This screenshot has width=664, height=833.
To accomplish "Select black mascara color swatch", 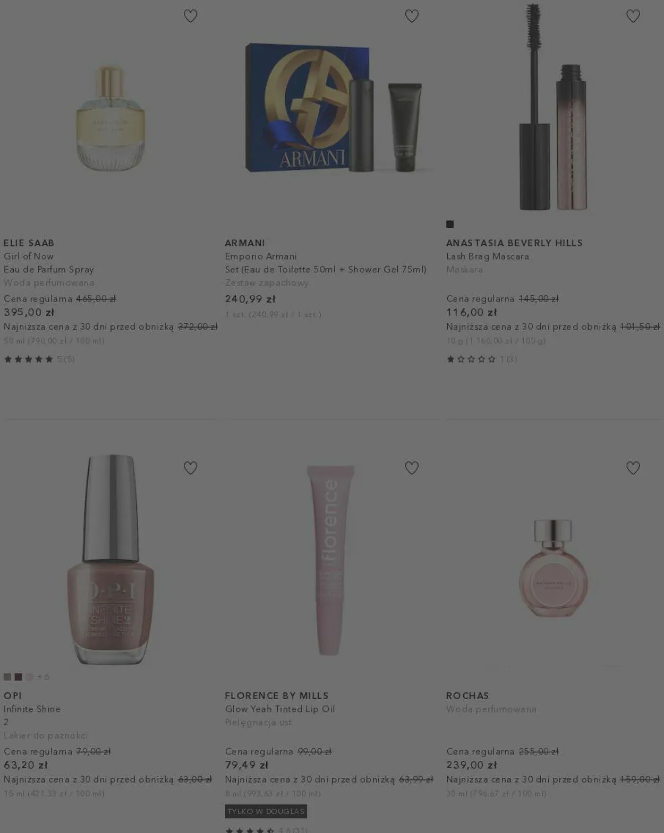I will [x=450, y=224].
